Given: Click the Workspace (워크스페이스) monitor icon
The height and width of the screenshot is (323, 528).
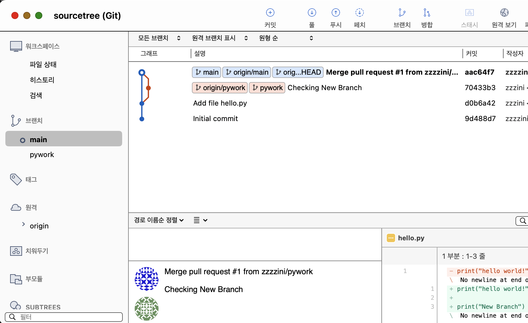Looking at the screenshot, I should point(16,46).
